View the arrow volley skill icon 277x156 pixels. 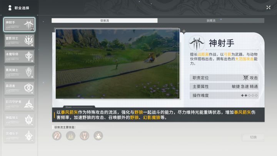57,136
